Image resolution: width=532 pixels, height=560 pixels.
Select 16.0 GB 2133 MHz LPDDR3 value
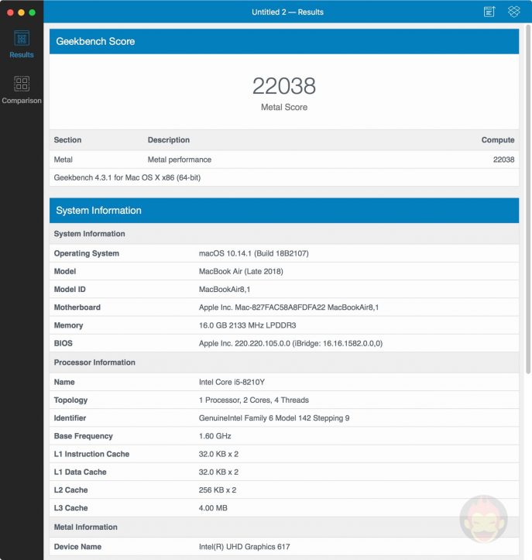point(247,325)
